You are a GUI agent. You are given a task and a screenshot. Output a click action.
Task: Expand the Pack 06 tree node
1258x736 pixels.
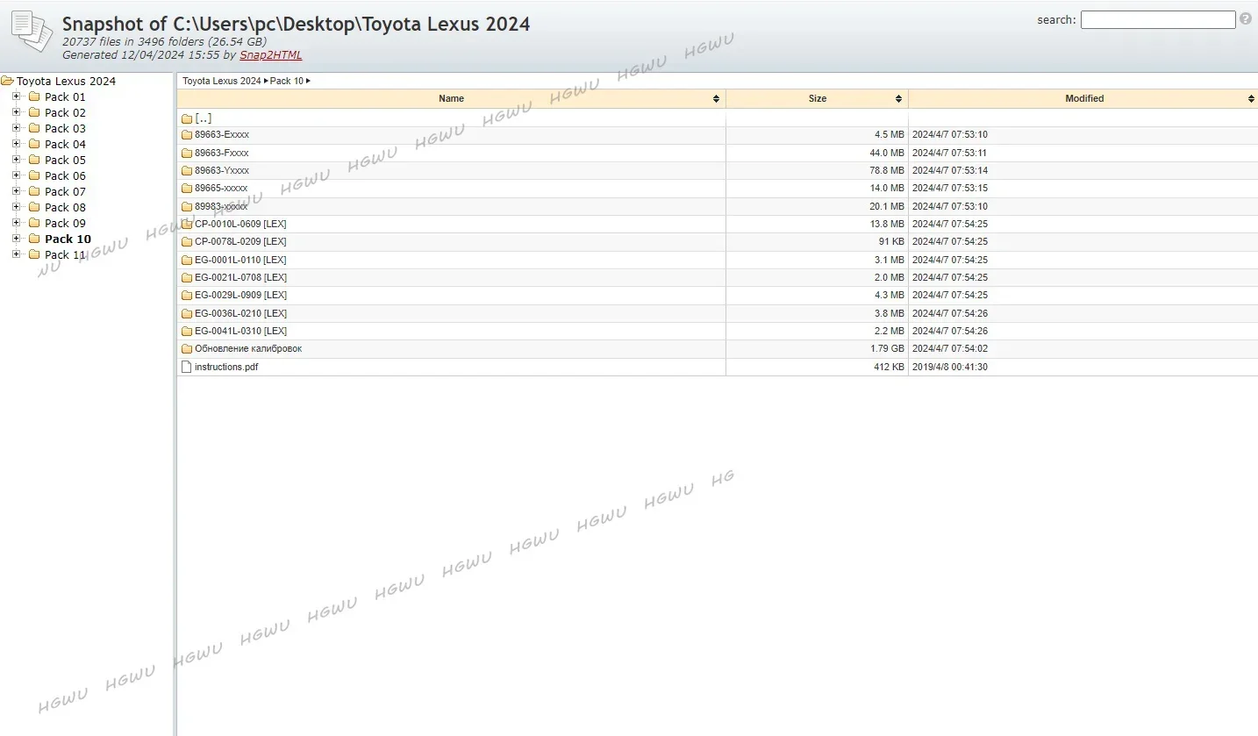[16, 175]
